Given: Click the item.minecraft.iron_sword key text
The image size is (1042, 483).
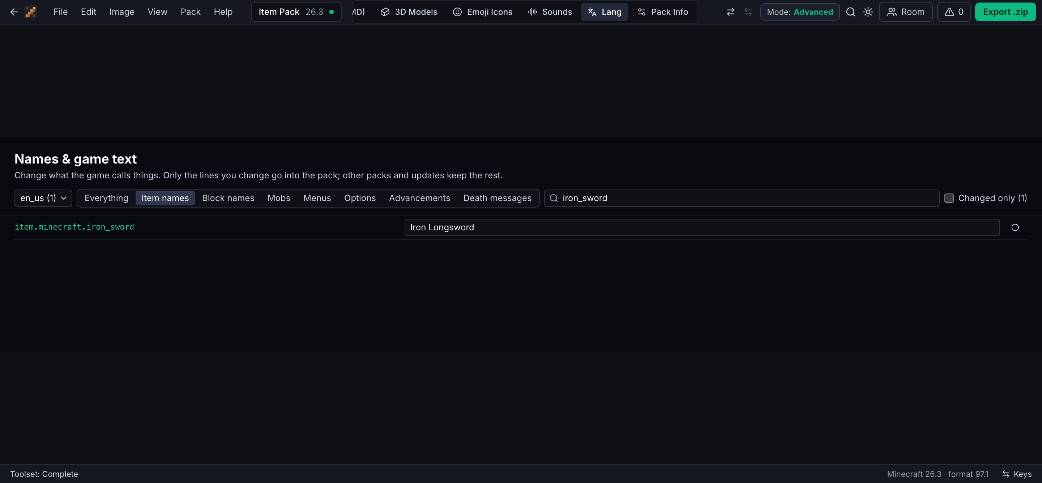Looking at the screenshot, I should pyautogui.click(x=74, y=227).
